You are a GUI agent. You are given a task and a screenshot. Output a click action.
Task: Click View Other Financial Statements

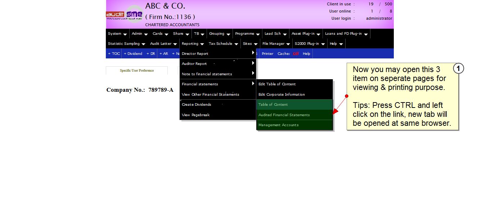(210, 95)
